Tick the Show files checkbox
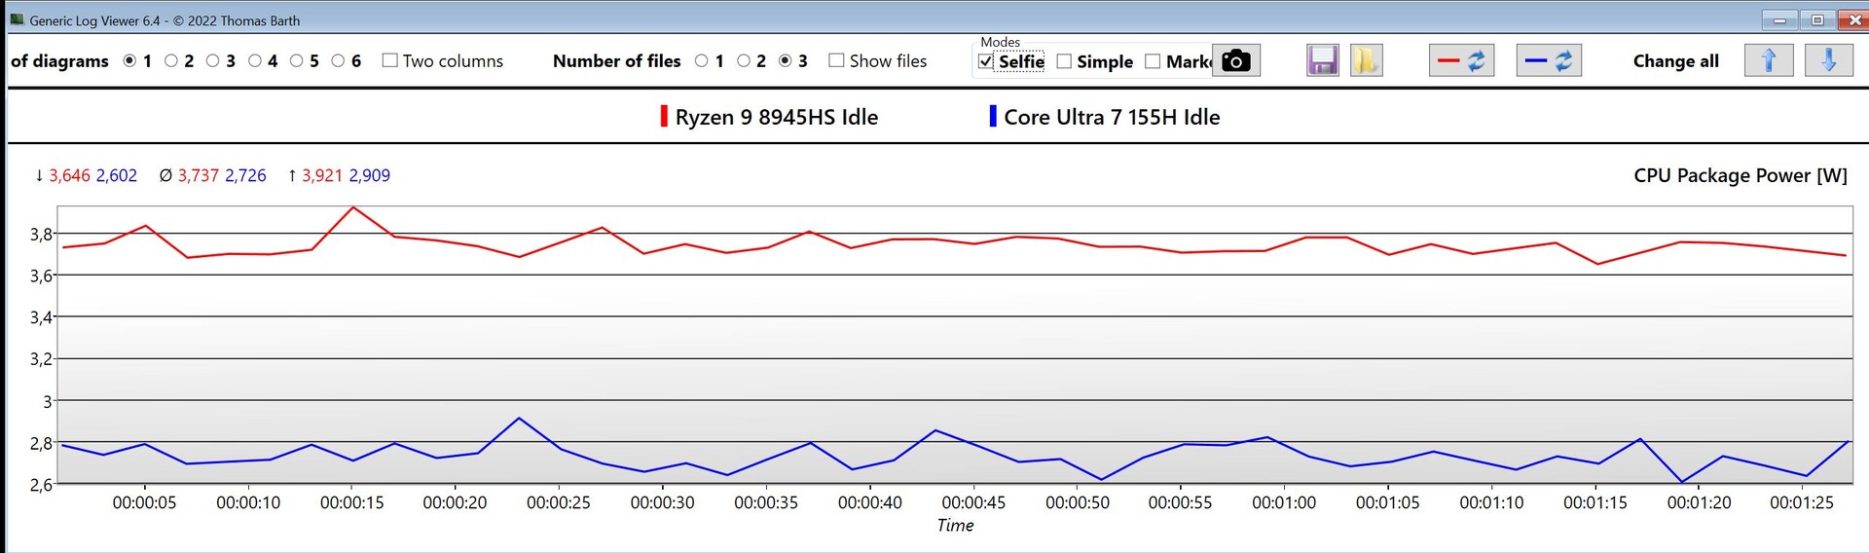Viewport: 1869px width, 553px height. click(836, 60)
